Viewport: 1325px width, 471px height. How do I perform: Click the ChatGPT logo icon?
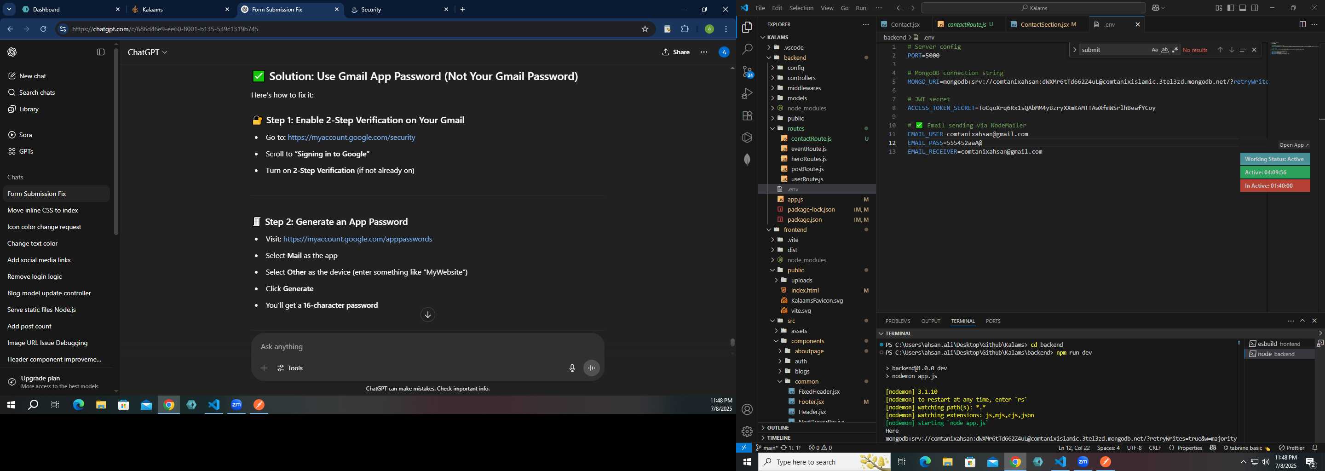tap(12, 52)
